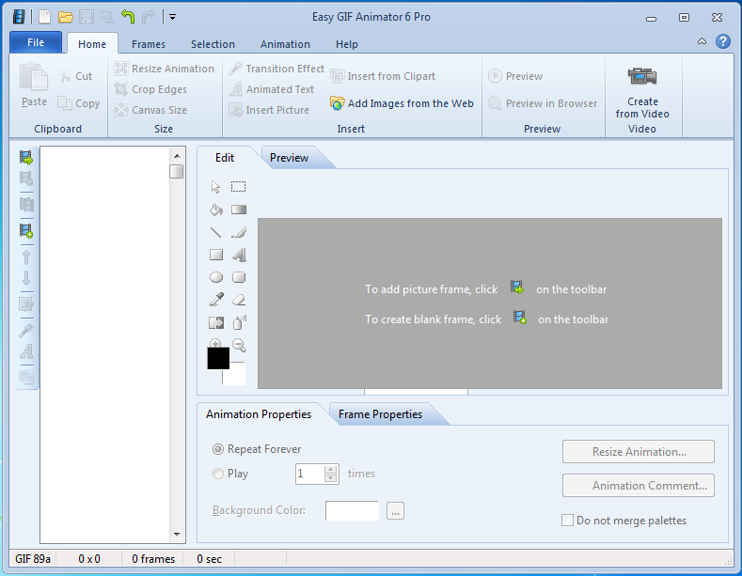Image resolution: width=742 pixels, height=576 pixels.
Task: Click the white background color swatch in toolbox
Action: [237, 376]
